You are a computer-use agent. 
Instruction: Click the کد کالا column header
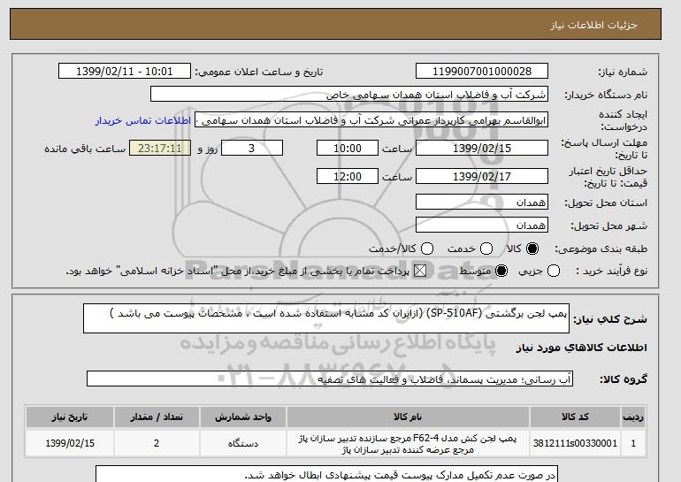(x=575, y=417)
